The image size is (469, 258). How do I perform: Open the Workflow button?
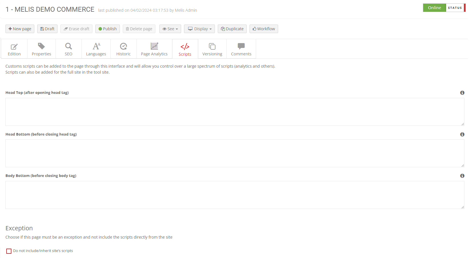click(x=264, y=29)
